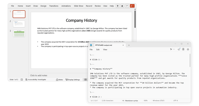199x106 pixels.
Task: Click the Copilot rewrite icon in Notepad
Action: click(183, 49)
